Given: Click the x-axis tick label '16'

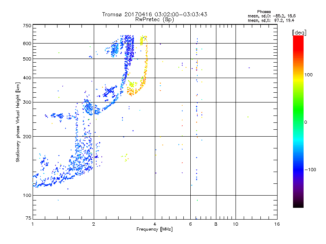Looking at the screenshot, I should [277, 224].
